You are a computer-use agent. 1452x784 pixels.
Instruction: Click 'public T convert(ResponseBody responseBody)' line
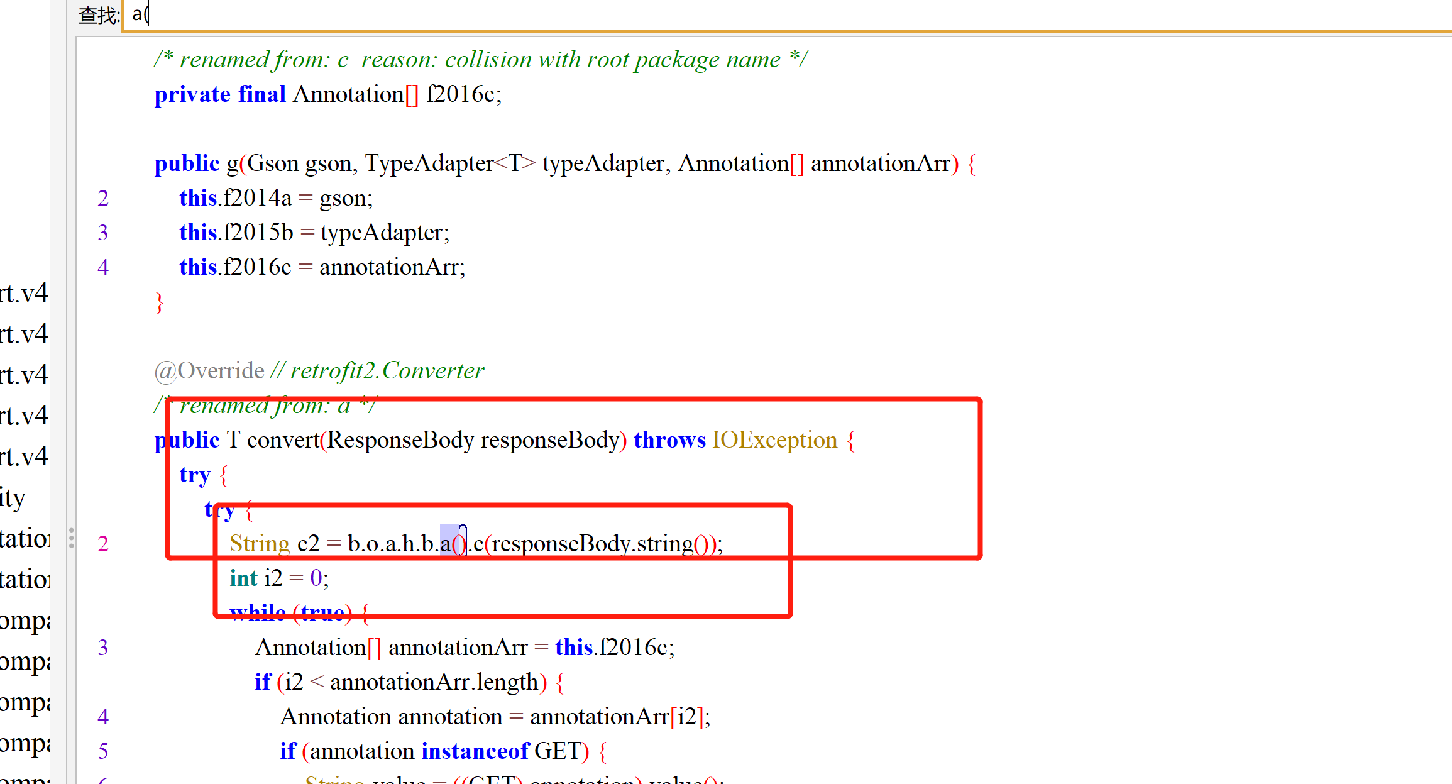coord(505,440)
